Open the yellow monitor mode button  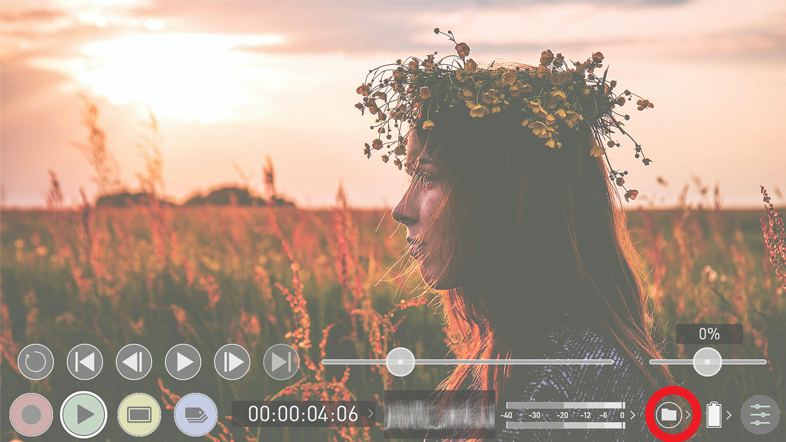click(139, 415)
